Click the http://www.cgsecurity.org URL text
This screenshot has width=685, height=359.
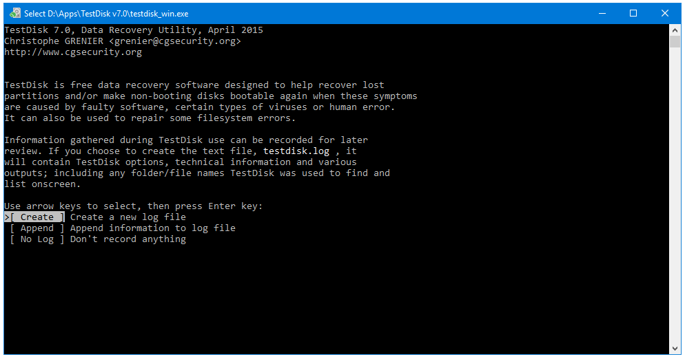pos(73,52)
